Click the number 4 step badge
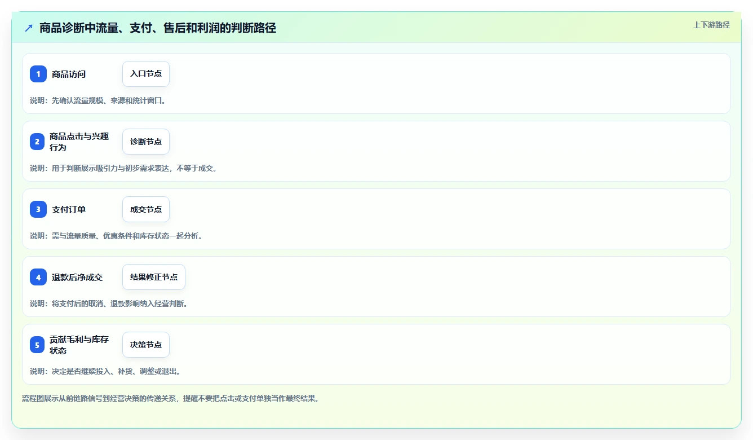 [38, 277]
